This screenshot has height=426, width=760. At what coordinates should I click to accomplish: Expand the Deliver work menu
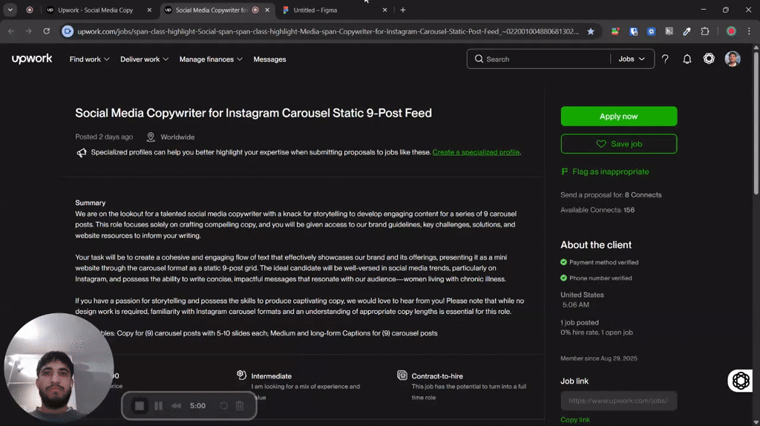click(145, 59)
